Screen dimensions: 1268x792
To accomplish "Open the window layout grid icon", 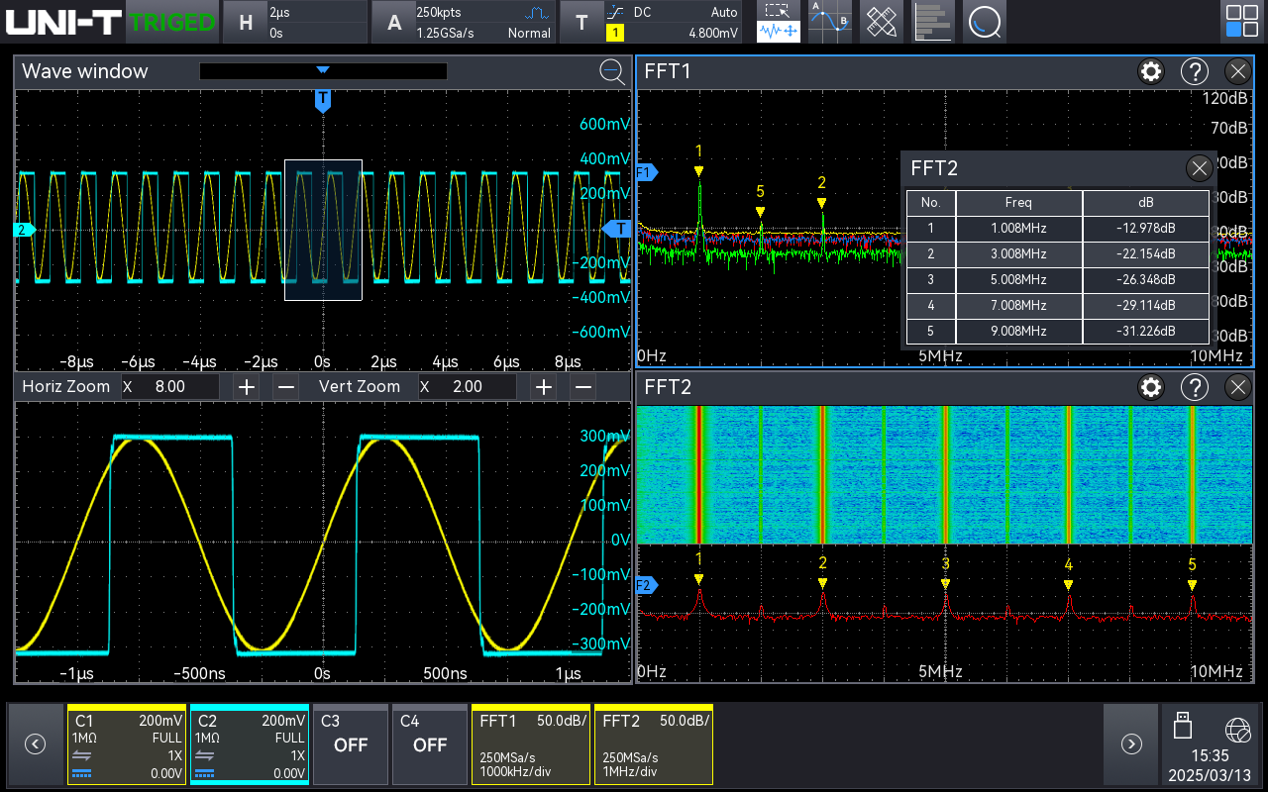I will point(1241,22).
